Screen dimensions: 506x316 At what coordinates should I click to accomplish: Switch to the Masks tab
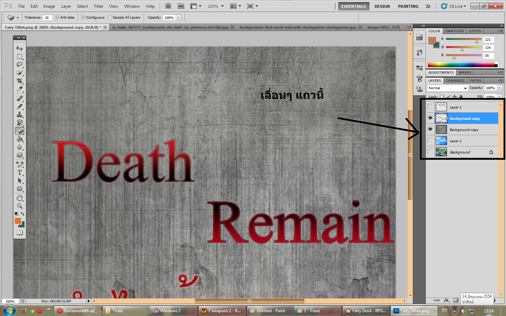coord(465,72)
